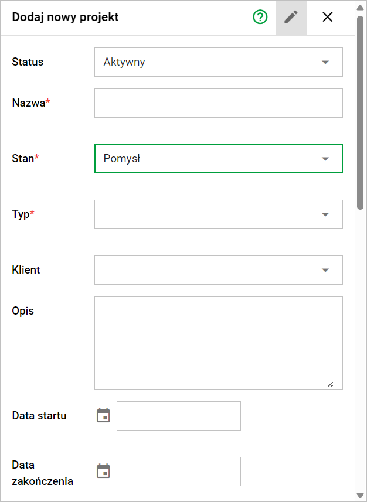Close the Dodaj nowy projekt dialog
This screenshot has width=367, height=502.
(328, 18)
